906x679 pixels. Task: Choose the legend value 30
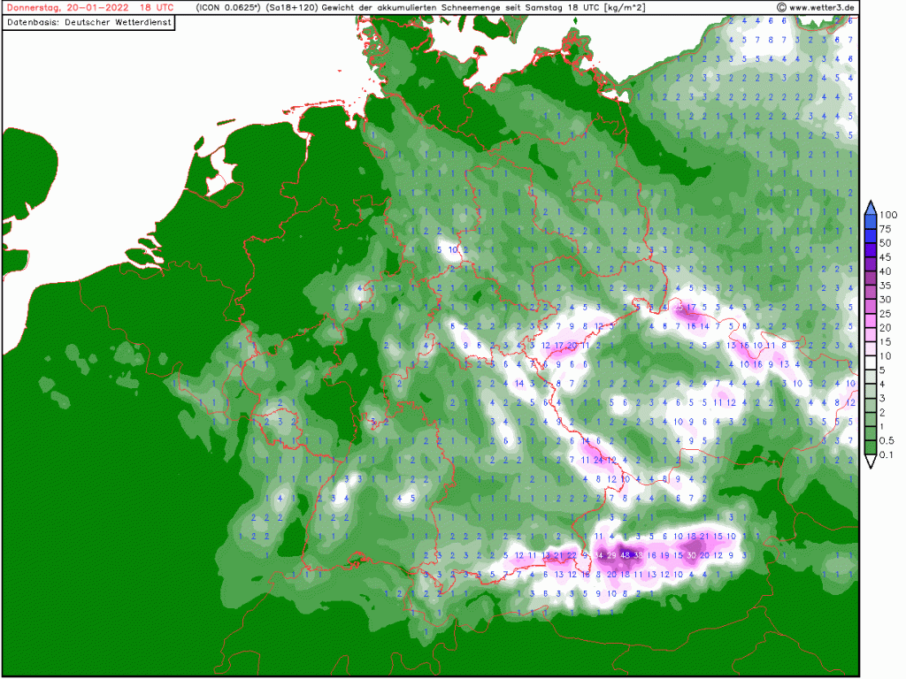pyautogui.click(x=886, y=299)
